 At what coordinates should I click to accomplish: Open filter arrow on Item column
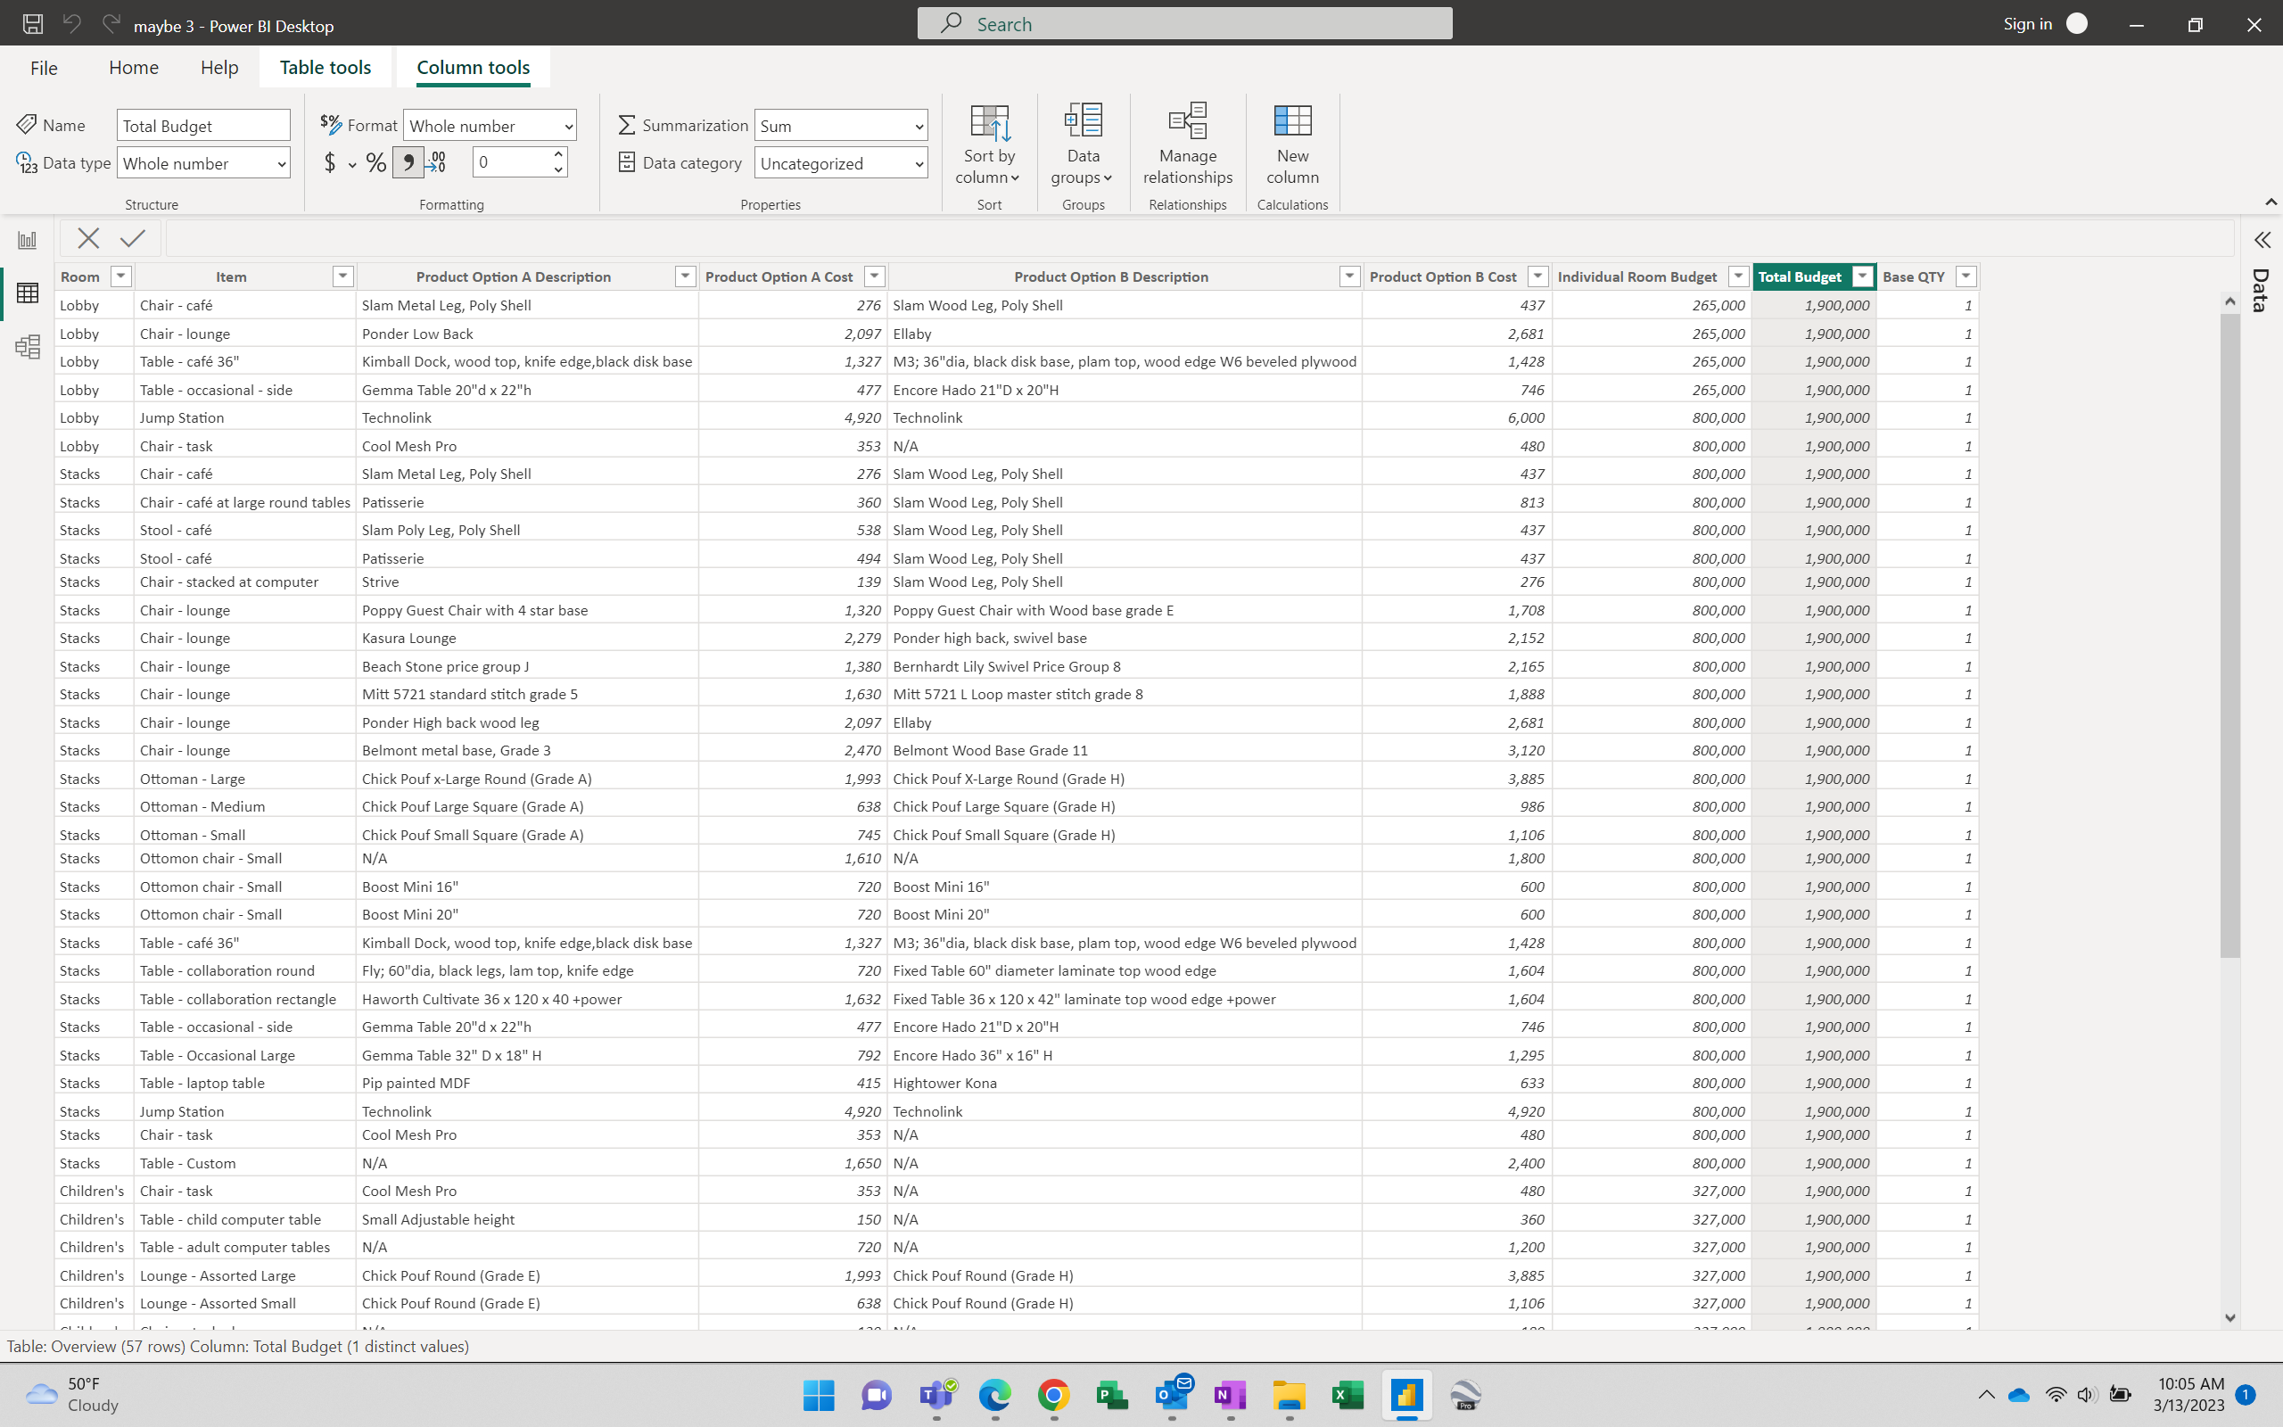pyautogui.click(x=342, y=276)
